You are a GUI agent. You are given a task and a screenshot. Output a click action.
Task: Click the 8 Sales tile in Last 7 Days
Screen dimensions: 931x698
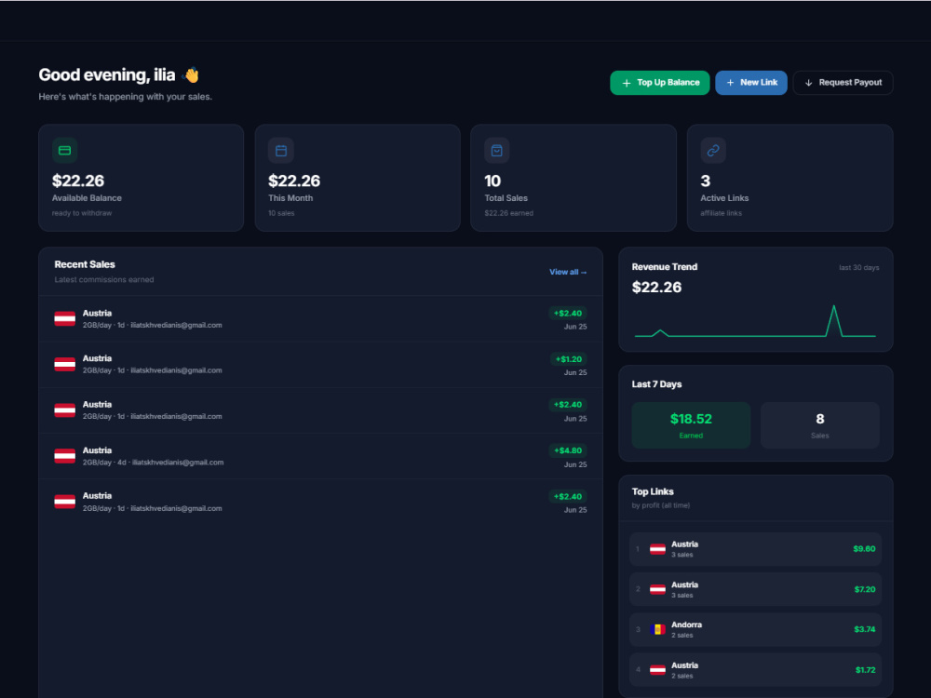tap(820, 425)
